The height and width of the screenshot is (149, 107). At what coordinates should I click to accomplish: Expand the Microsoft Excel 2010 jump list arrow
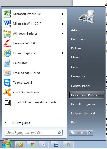pos(63,14)
